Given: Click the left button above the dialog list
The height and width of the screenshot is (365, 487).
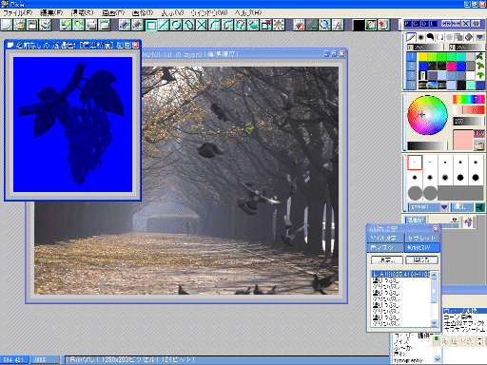Looking at the screenshot, I should coord(387,260).
